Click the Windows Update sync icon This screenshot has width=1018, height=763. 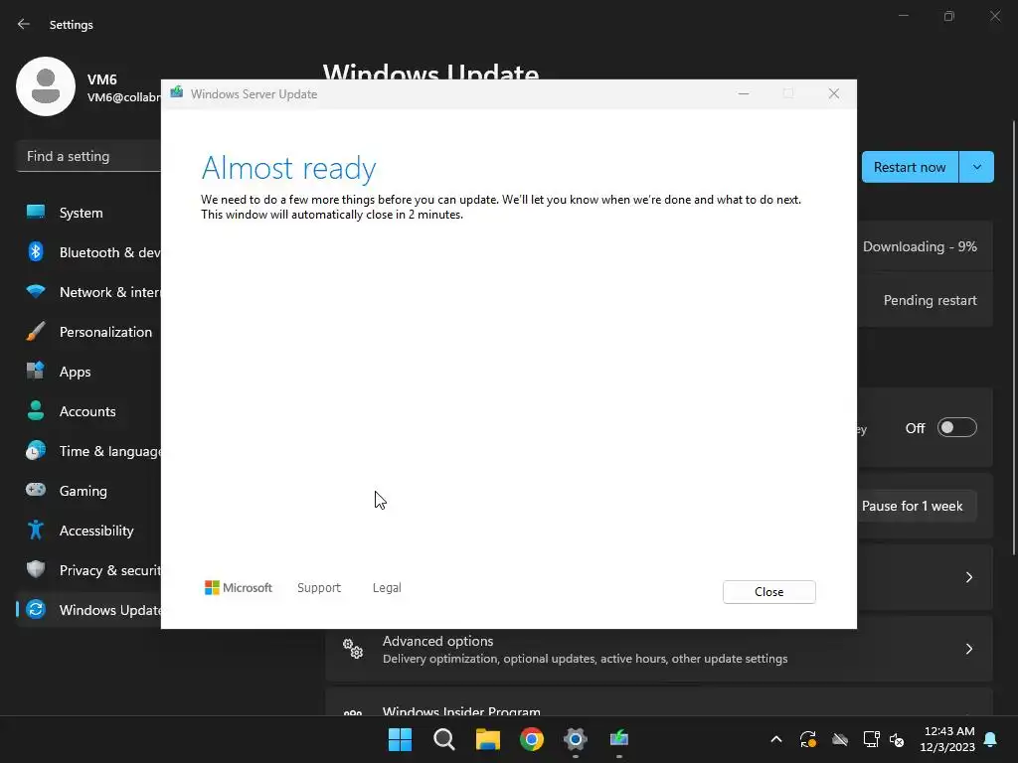pos(36,609)
